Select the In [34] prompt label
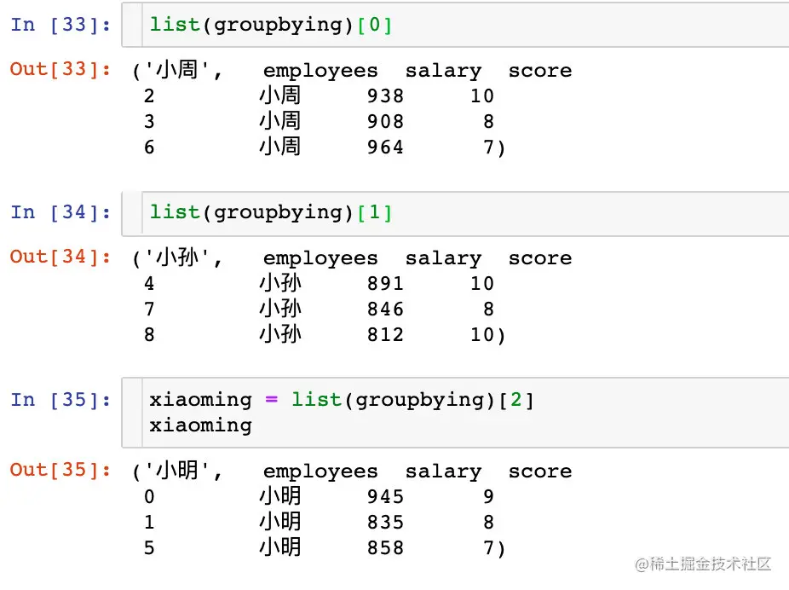Image resolution: width=789 pixels, height=590 pixels. point(60,212)
